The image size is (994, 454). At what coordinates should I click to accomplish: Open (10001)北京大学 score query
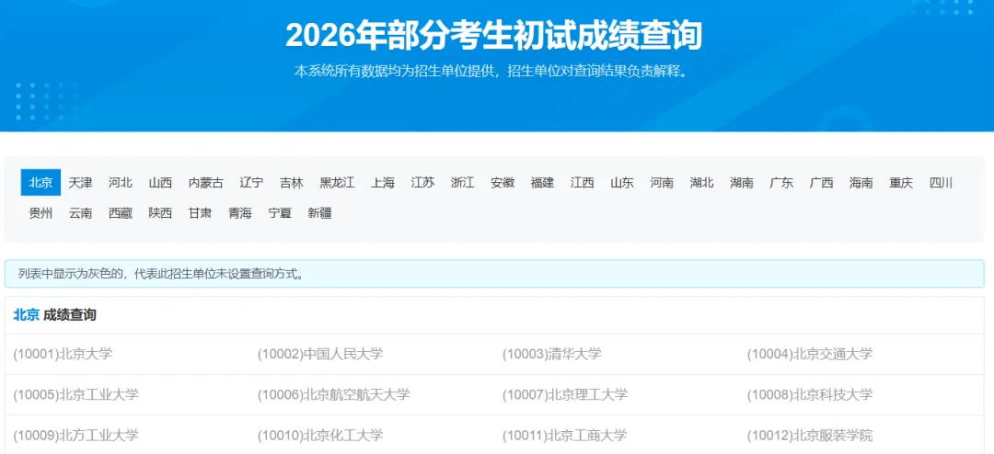(x=63, y=354)
